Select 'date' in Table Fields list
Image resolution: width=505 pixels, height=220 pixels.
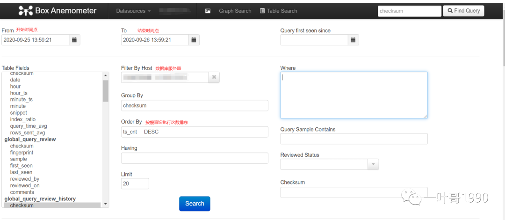[15, 80]
